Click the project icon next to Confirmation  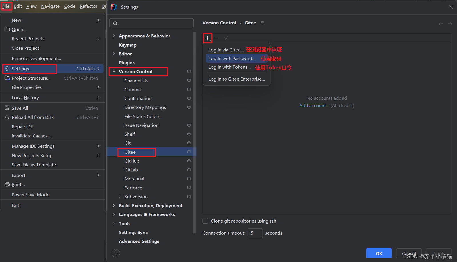coord(189,98)
